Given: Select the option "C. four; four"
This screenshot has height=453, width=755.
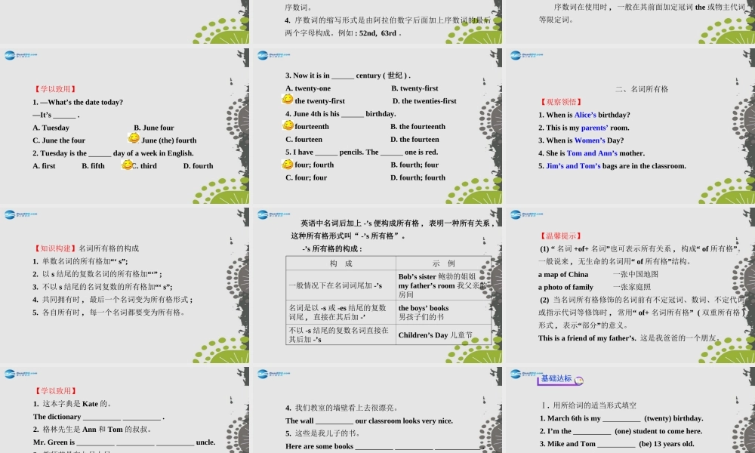Looking at the screenshot, I should click(x=307, y=177).
